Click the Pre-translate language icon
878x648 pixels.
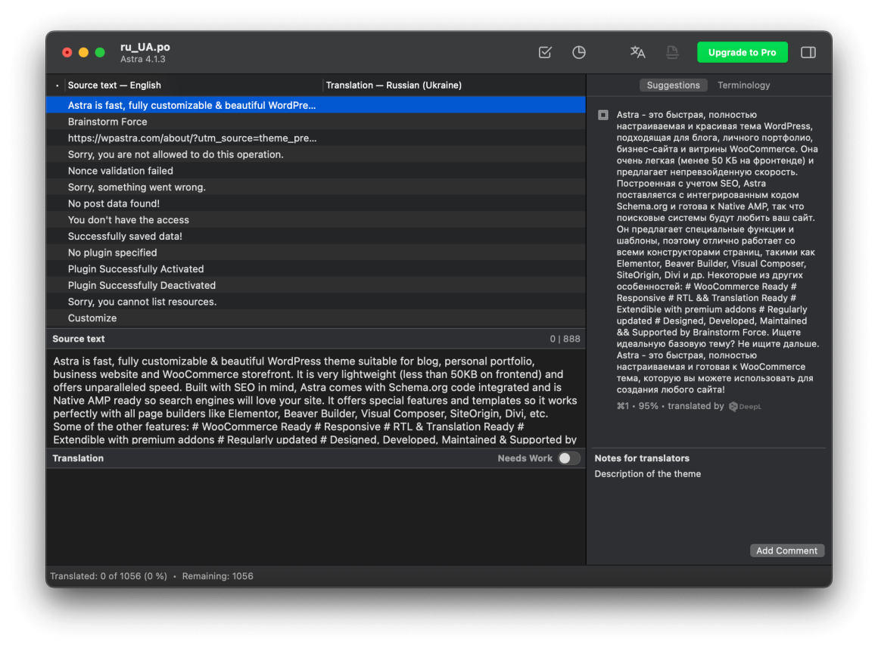coord(637,52)
